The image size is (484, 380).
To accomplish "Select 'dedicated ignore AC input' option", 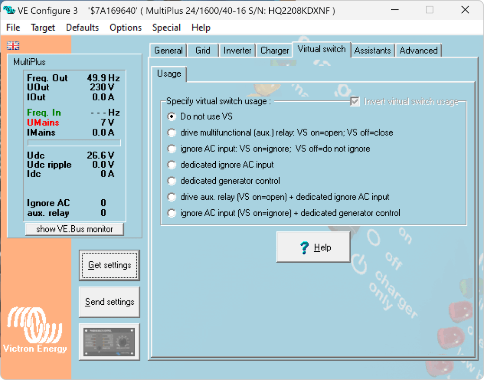I will point(172,165).
